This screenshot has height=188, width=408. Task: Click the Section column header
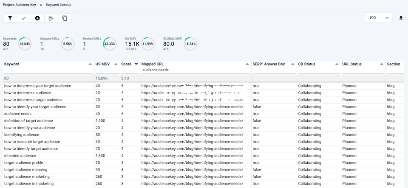pos(394,64)
